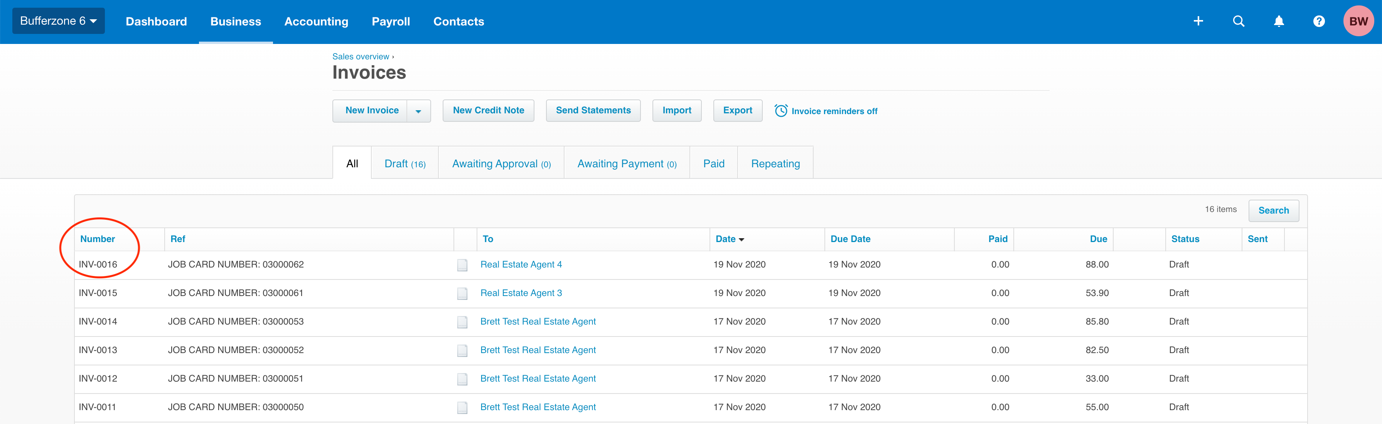Expand the New Invoice dropdown arrow

pyautogui.click(x=418, y=111)
